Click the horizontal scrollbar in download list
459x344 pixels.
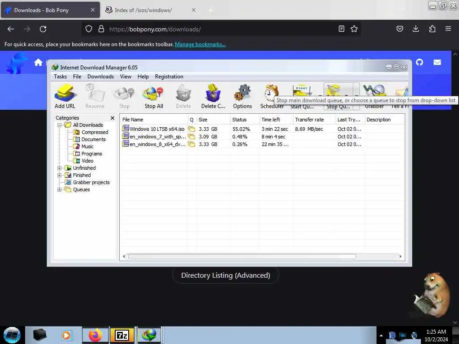click(242, 257)
